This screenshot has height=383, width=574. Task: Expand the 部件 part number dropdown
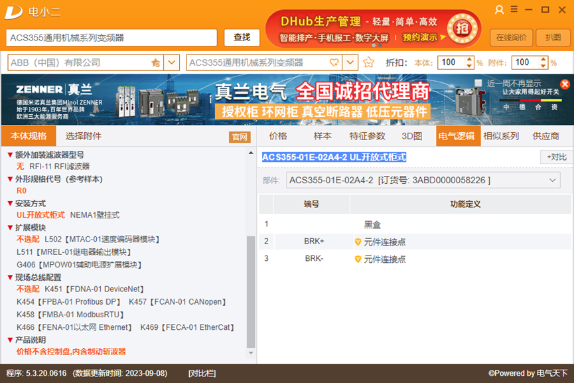pyautogui.click(x=552, y=180)
